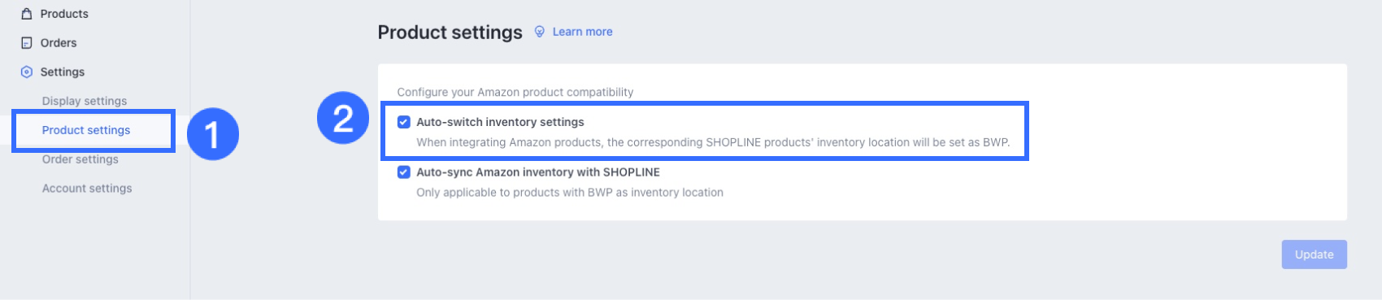Screen dimensions: 1382x300
Task: Navigate to Order settings
Action: coord(80,159)
